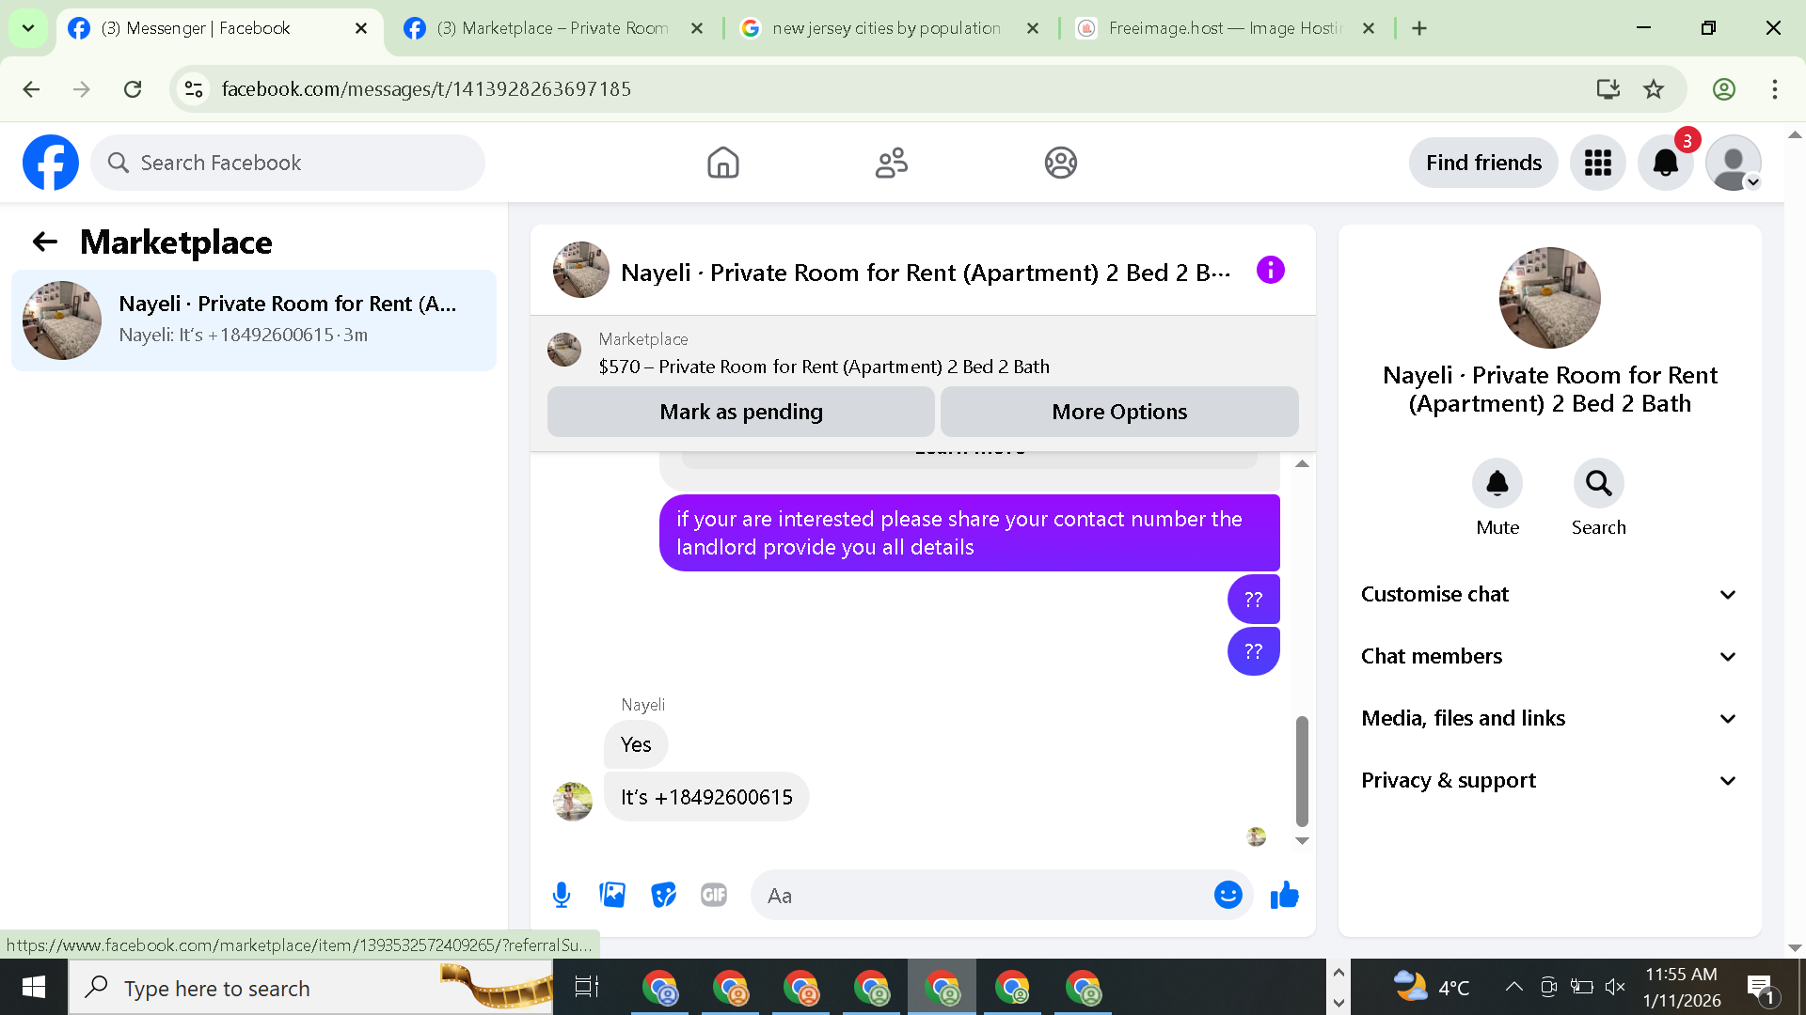
Task: Search in conversation using magnifier icon
Action: tap(1598, 484)
